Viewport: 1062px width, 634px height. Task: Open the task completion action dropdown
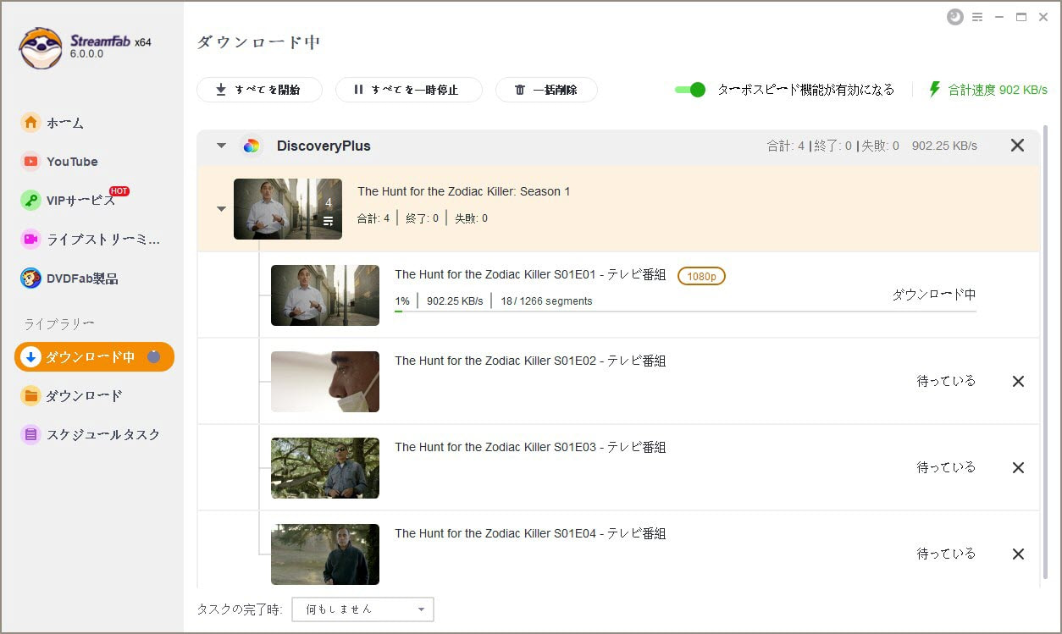pos(362,609)
